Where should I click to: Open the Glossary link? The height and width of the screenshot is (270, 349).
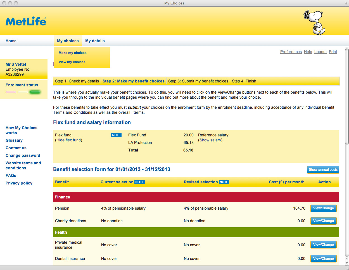click(14, 140)
